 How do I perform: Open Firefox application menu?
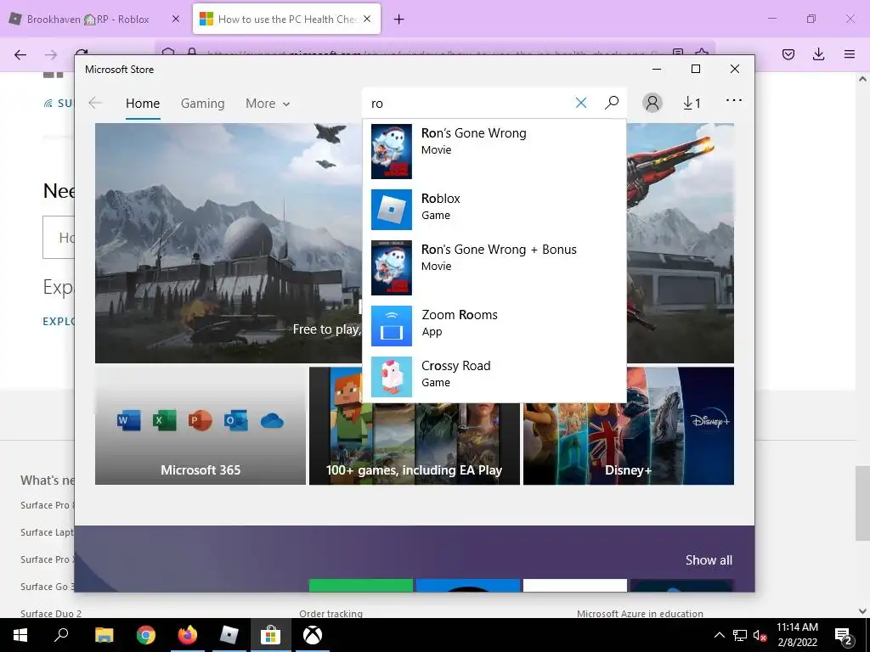[850, 54]
